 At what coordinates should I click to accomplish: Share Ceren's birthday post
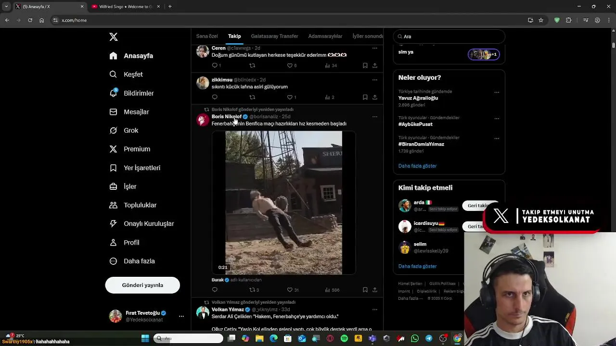point(375,65)
